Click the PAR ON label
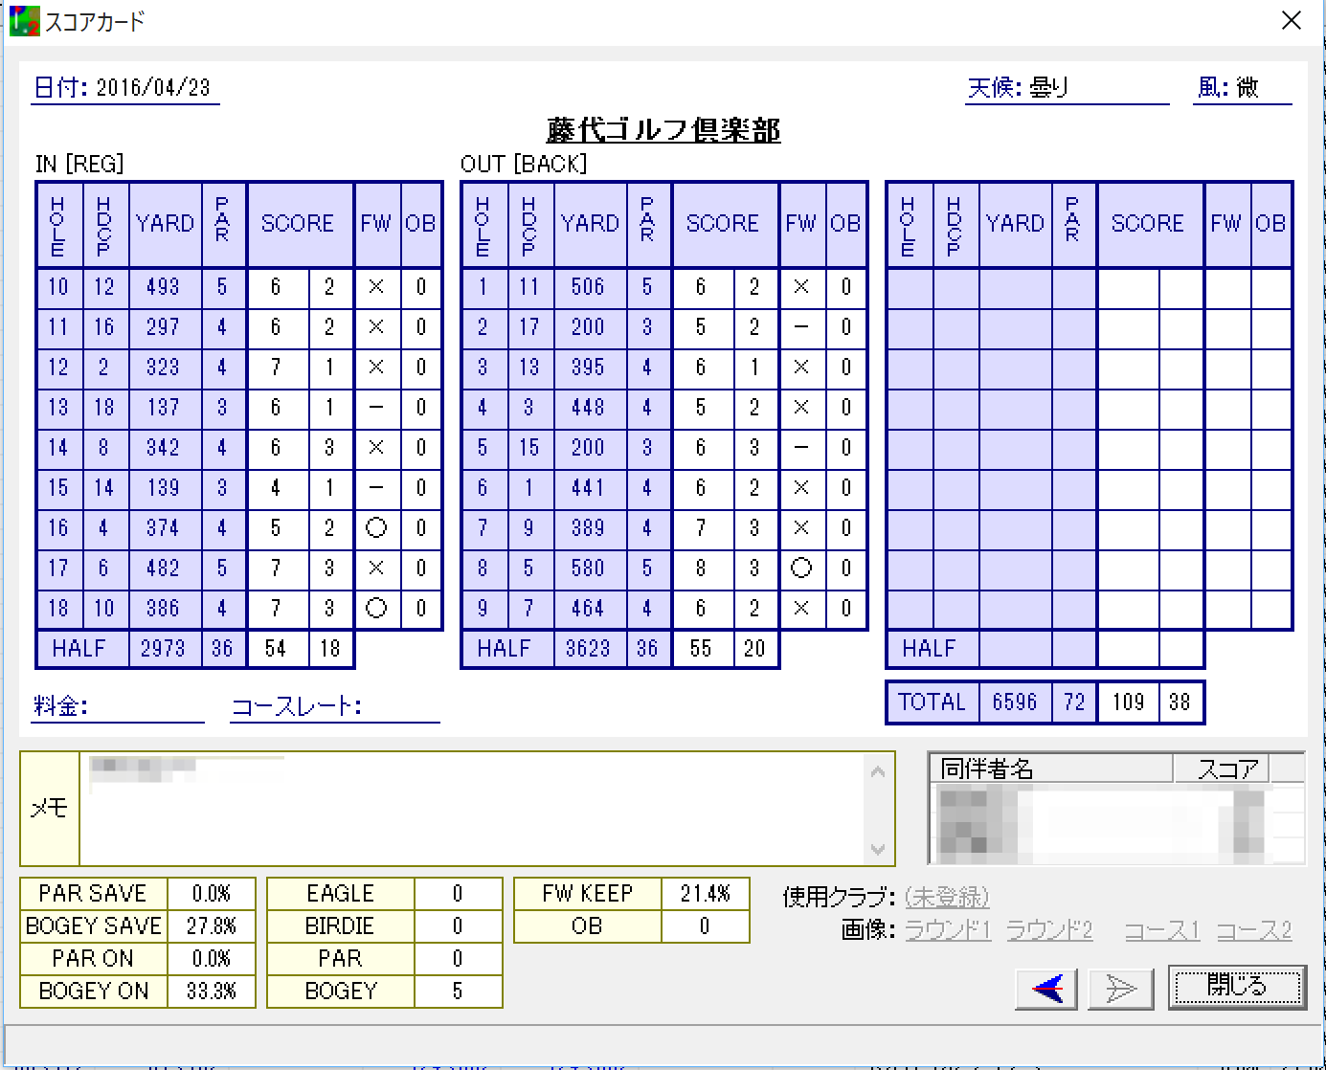This screenshot has height=1070, width=1326. (x=93, y=959)
